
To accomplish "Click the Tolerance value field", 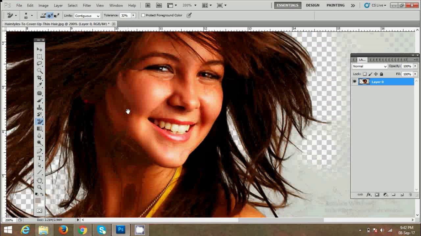I will [125, 15].
